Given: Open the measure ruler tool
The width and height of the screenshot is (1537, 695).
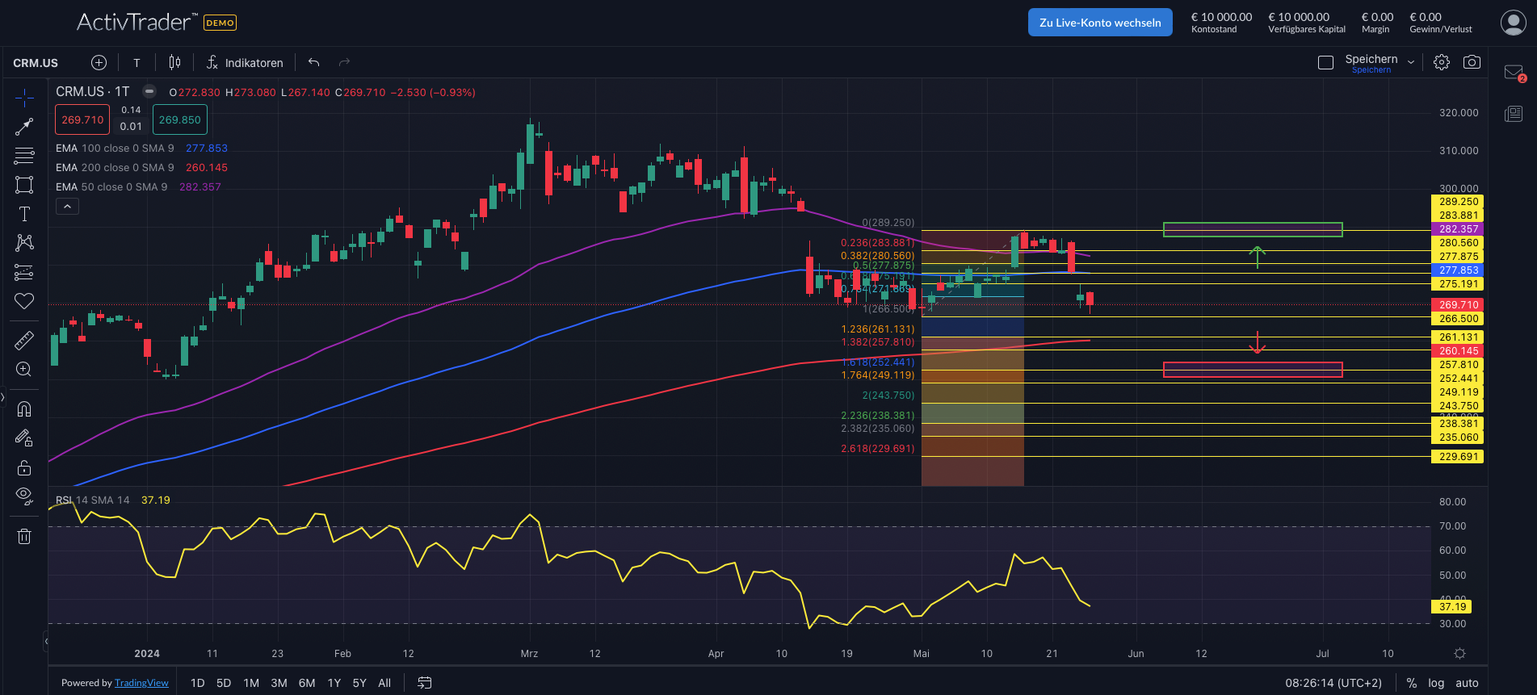Looking at the screenshot, I should (24, 341).
